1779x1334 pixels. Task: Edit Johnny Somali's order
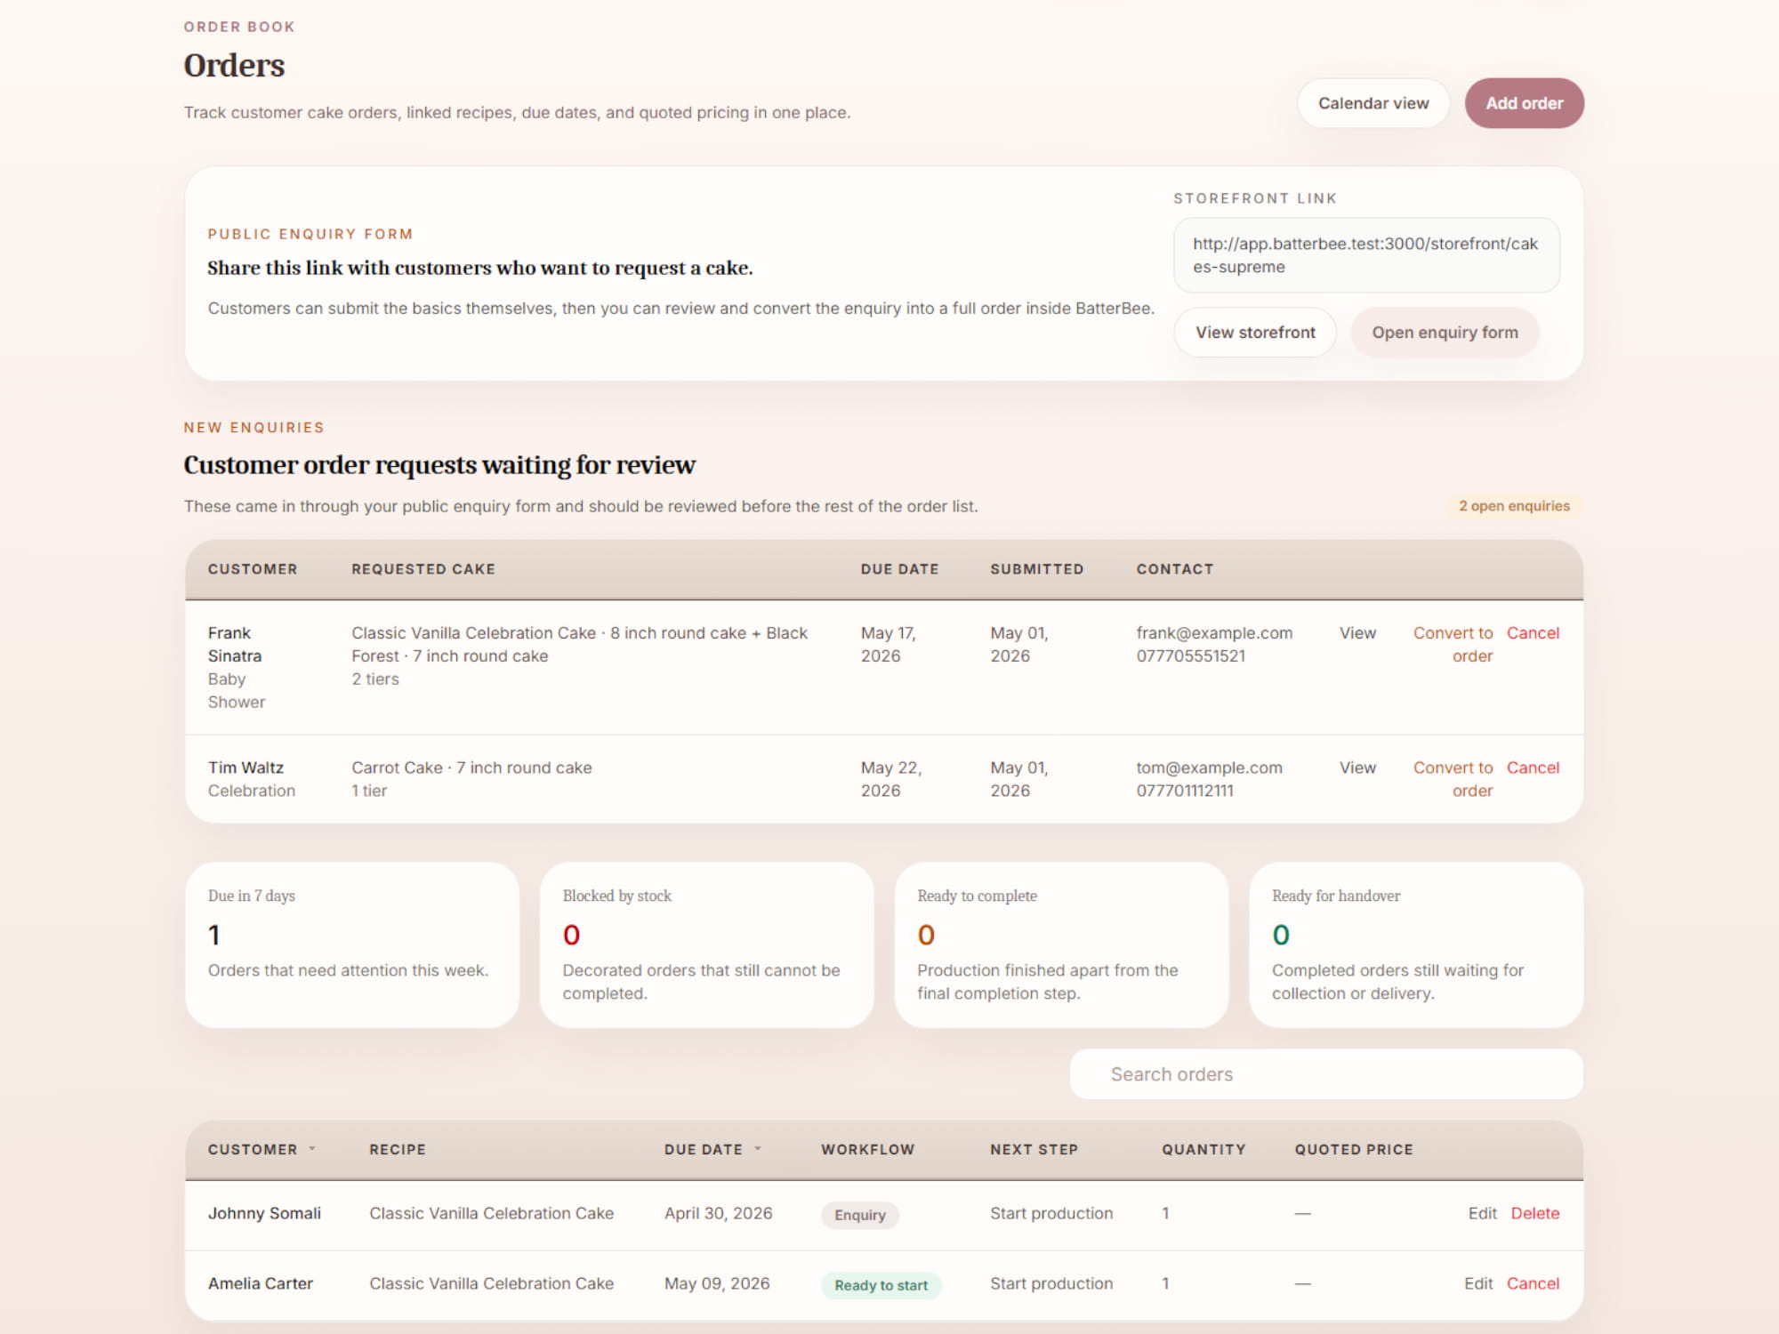[1482, 1213]
